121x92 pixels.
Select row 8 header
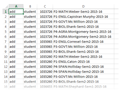pyautogui.click(x=6, y=46)
